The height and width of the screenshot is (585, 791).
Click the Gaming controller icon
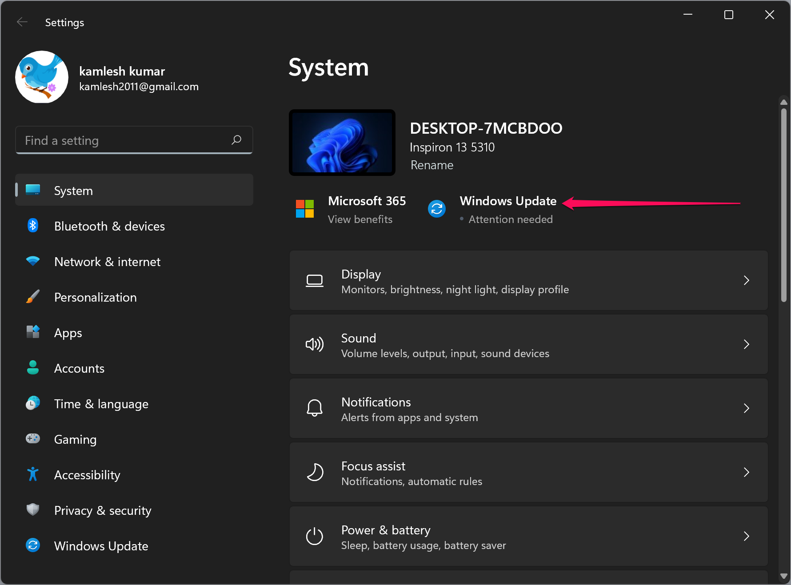33,439
